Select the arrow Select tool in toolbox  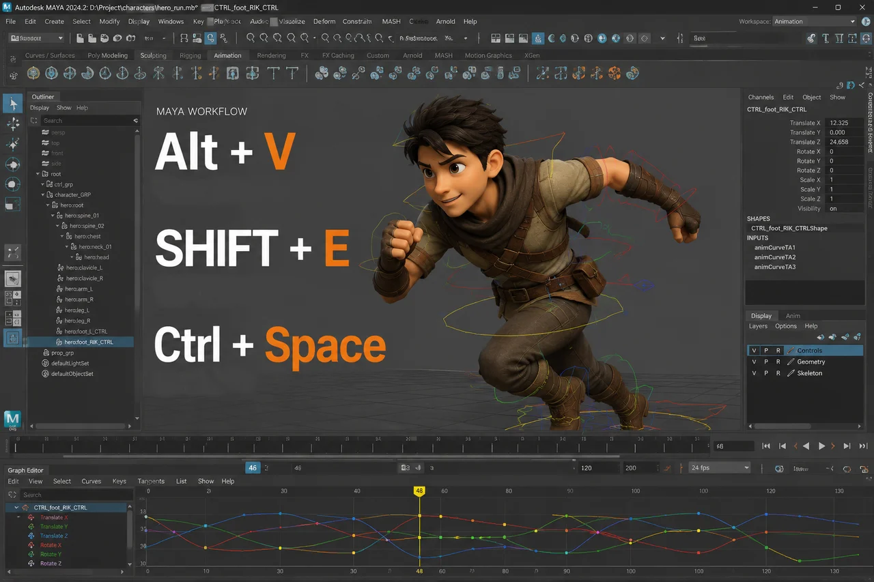coord(13,104)
